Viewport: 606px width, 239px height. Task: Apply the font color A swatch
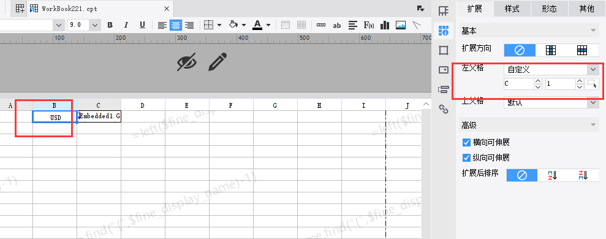pos(257,25)
